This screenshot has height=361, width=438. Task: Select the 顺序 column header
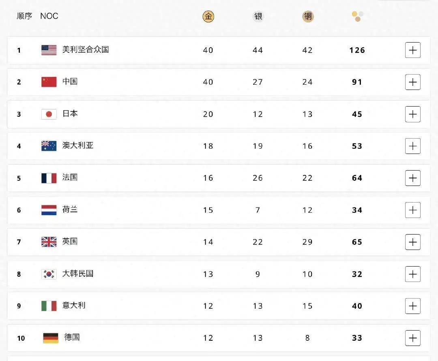click(24, 16)
